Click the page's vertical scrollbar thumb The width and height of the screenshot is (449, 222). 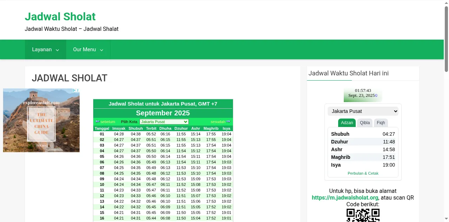[447, 39]
